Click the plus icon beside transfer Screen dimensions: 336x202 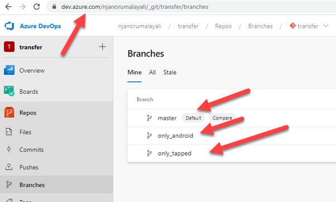pos(103,47)
